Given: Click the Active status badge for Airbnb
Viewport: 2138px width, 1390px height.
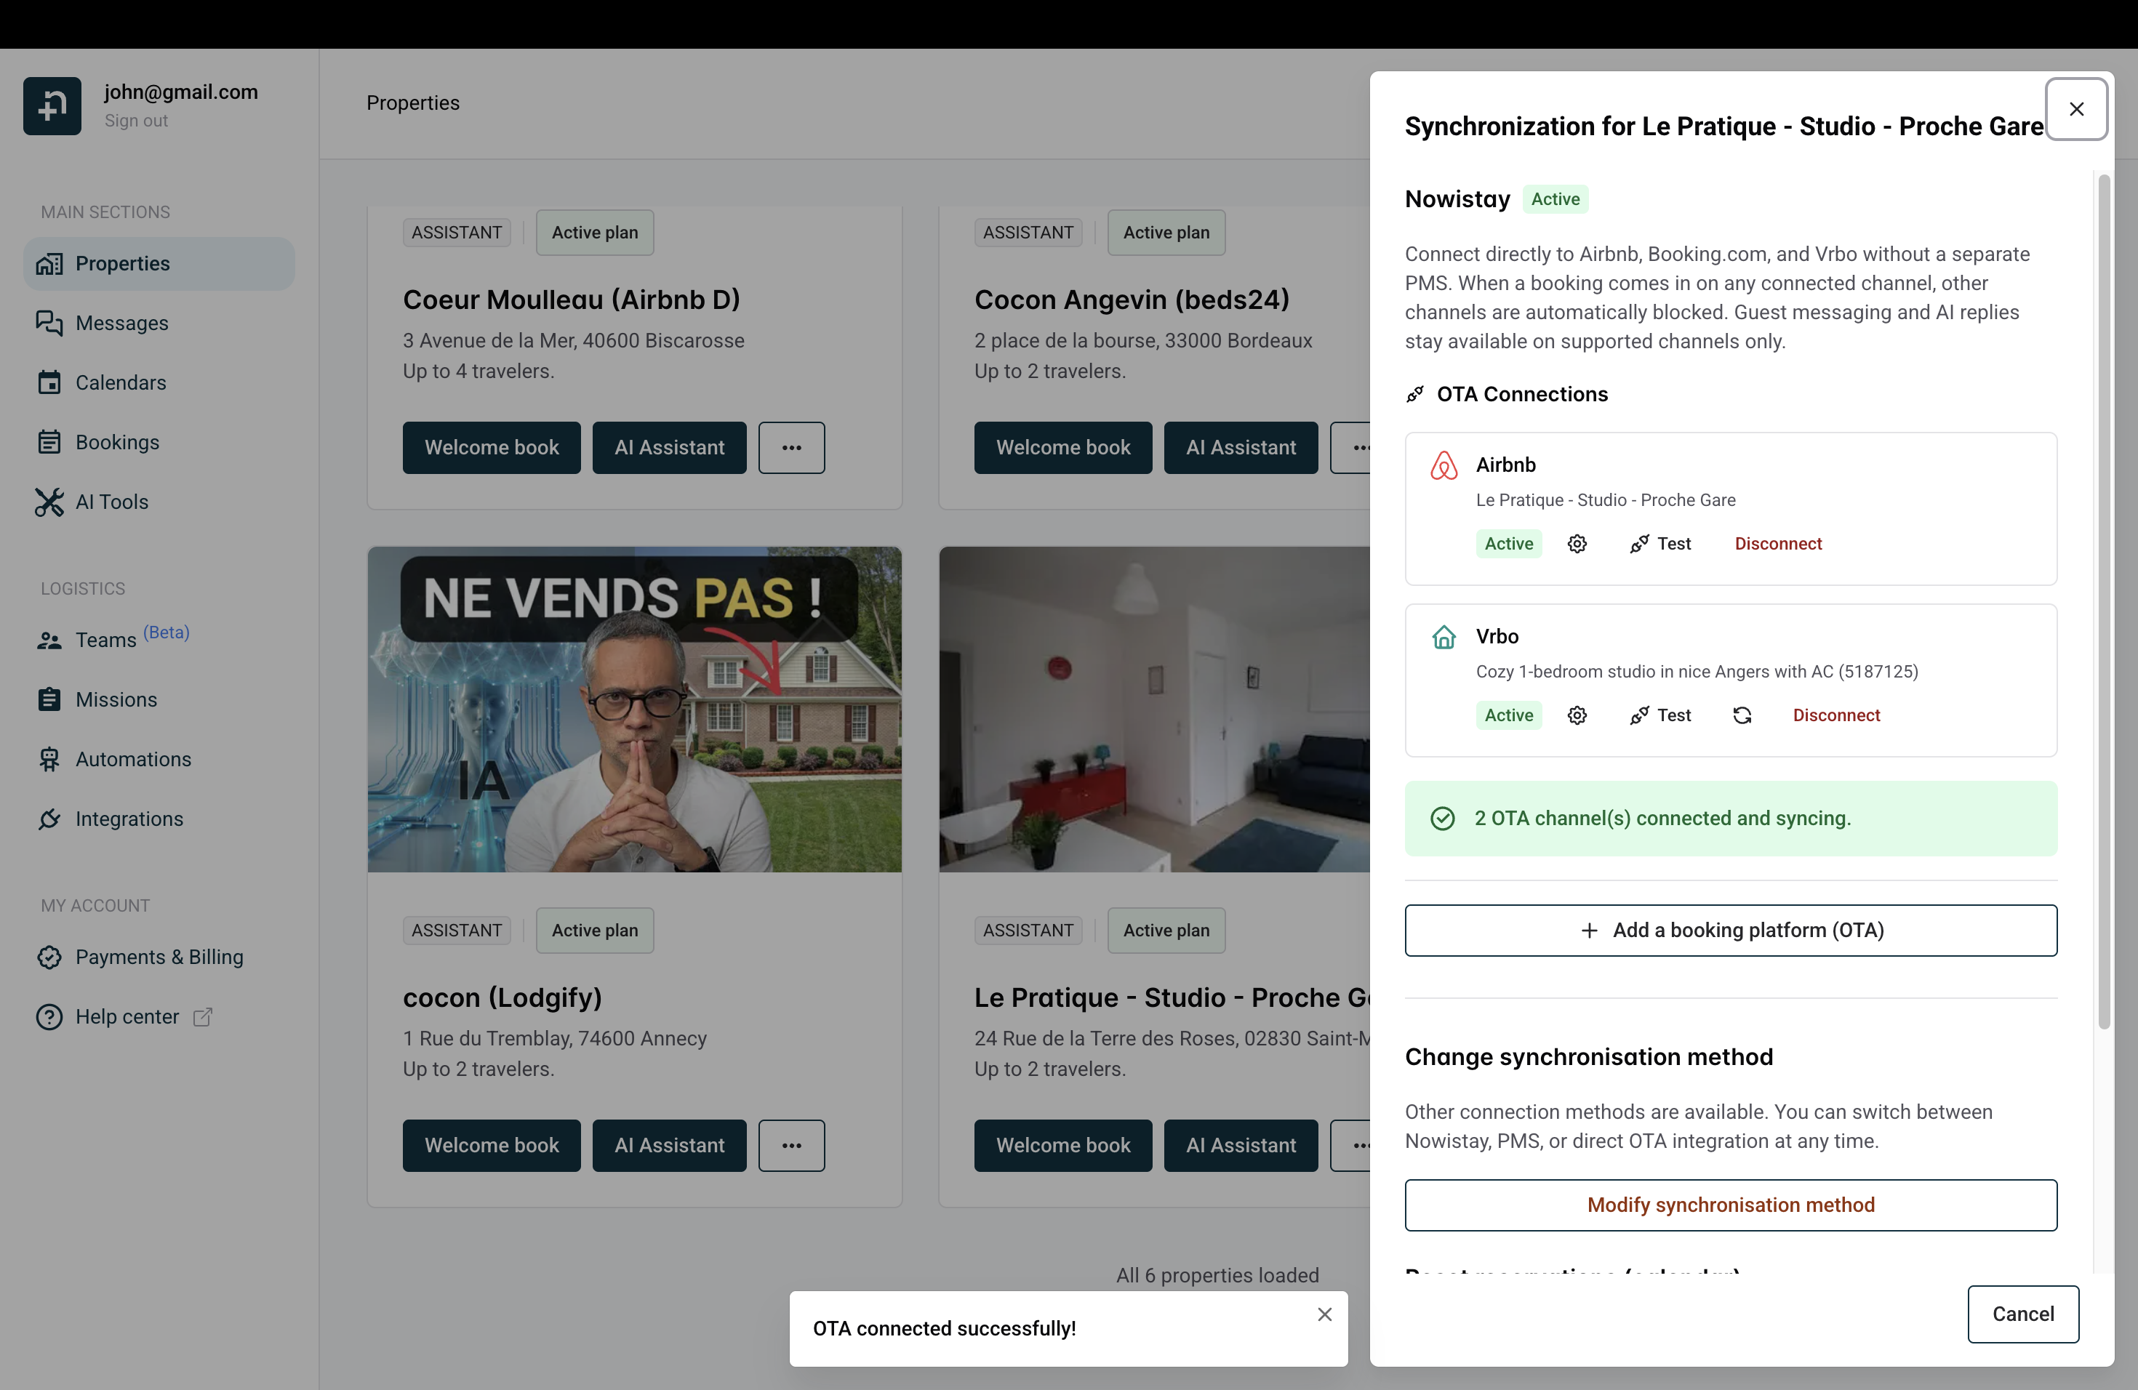Looking at the screenshot, I should 1508,543.
